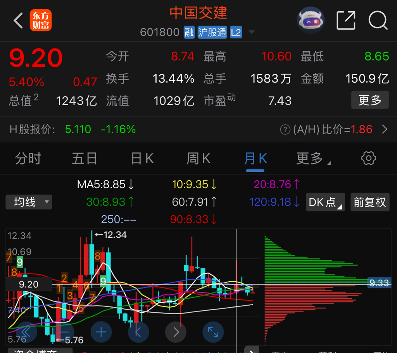Viewport: 397px width, 353px height.
Task: Tap the yellow MA 10:9.35 value
Action: pyautogui.click(x=194, y=185)
